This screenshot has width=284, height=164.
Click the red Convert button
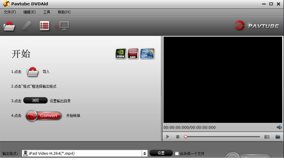[43, 116]
